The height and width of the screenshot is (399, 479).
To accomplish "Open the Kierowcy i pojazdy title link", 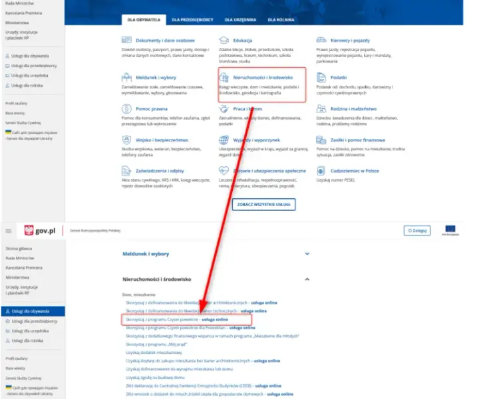I will (x=350, y=41).
